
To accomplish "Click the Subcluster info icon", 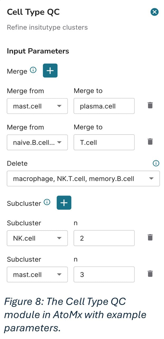I will pyautogui.click(x=47, y=203).
